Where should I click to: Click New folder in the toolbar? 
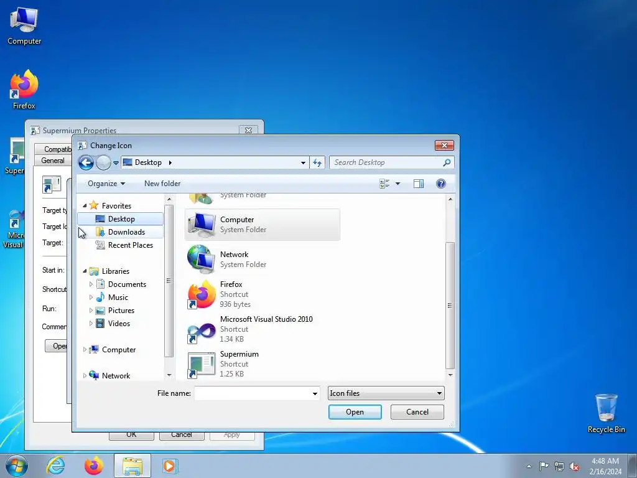(x=162, y=184)
